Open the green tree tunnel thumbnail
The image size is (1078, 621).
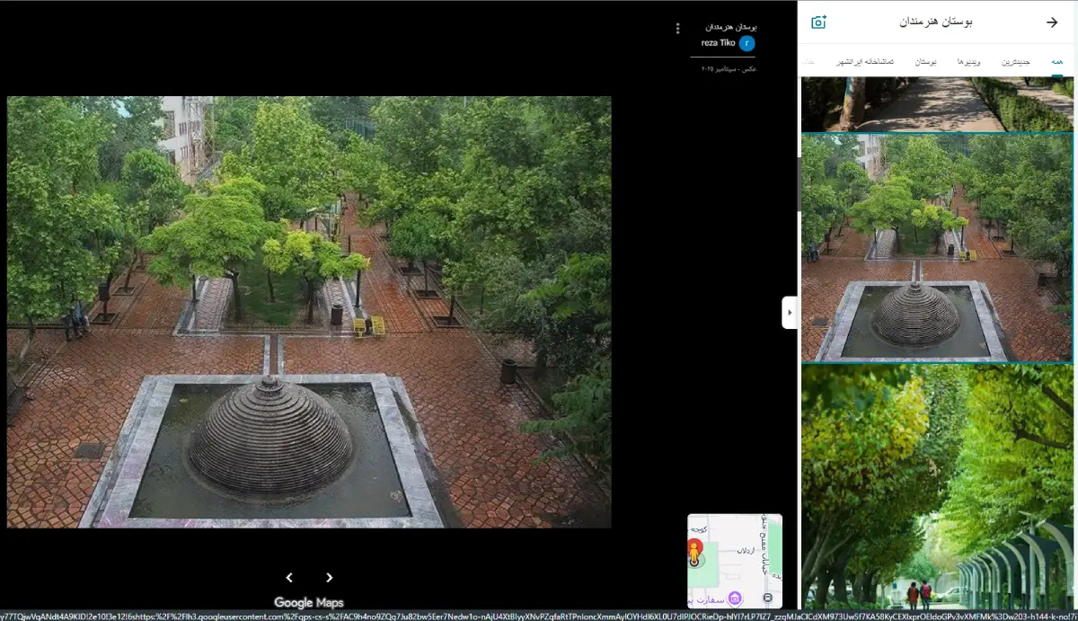point(937,485)
